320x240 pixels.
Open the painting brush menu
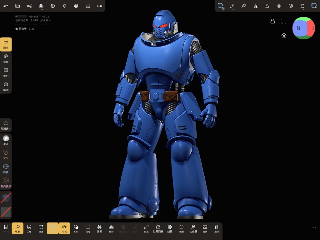pos(244,6)
